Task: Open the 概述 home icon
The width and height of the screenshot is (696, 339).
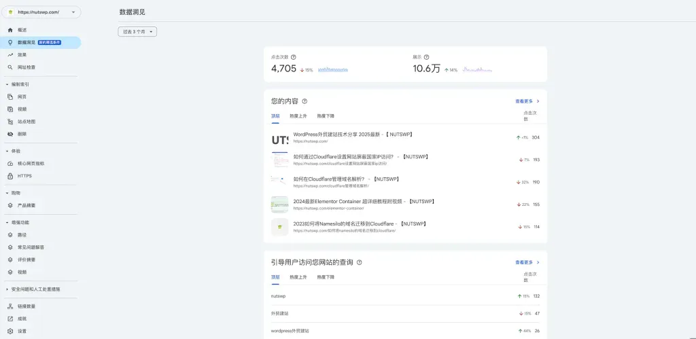Action: point(10,30)
